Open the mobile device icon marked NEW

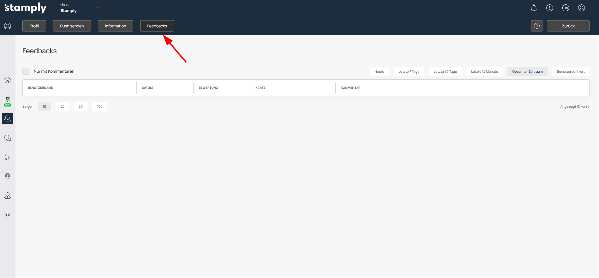(x=8, y=100)
